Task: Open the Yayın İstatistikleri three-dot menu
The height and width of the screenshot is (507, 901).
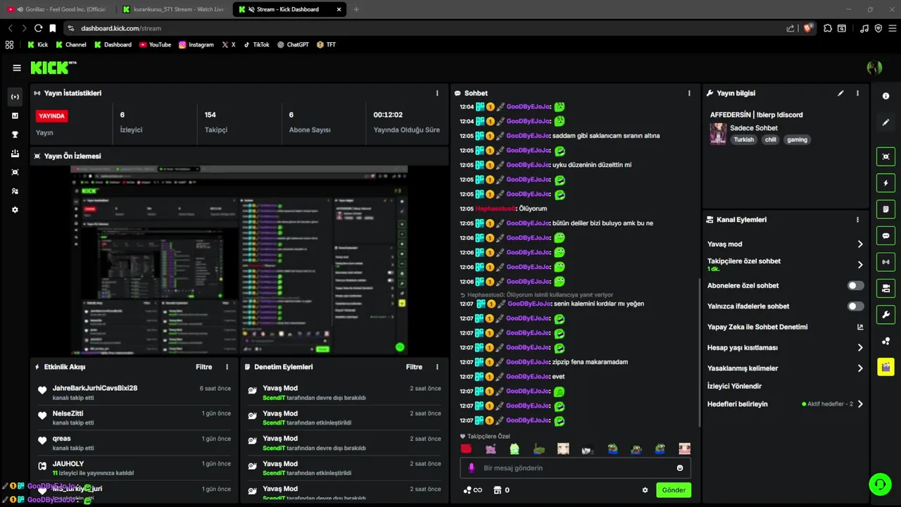Action: (438, 93)
